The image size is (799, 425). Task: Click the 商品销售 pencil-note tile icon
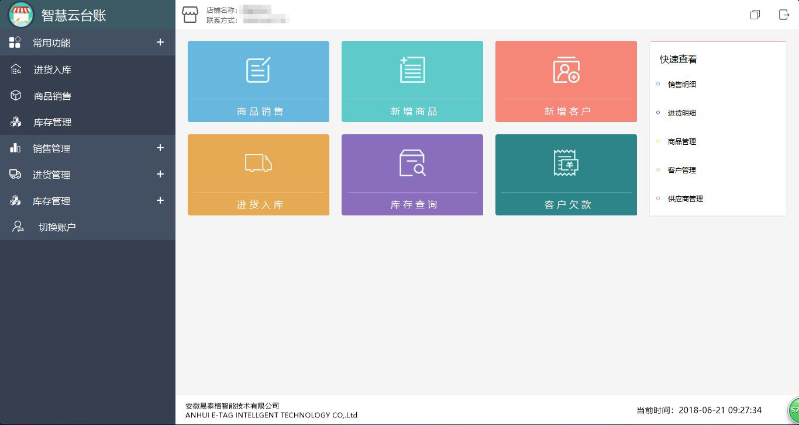tap(258, 70)
